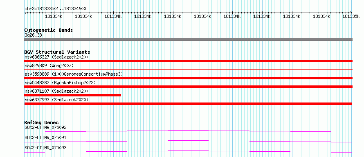
Task: Open the DGV Structural Variants track title
Action: coord(57,52)
